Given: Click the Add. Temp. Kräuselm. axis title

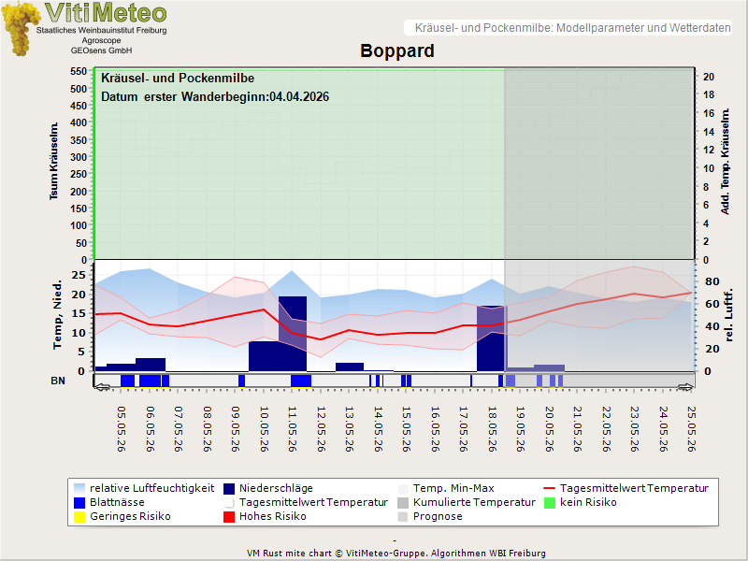Looking at the screenshot, I should (726, 161).
